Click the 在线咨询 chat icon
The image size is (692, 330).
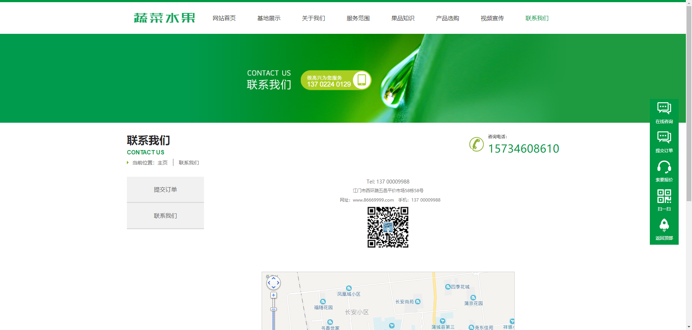(x=664, y=108)
